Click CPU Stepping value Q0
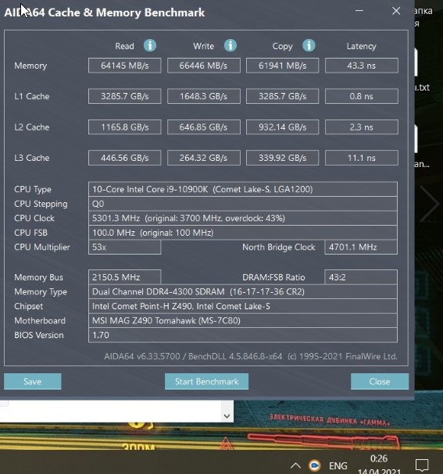 point(243,204)
